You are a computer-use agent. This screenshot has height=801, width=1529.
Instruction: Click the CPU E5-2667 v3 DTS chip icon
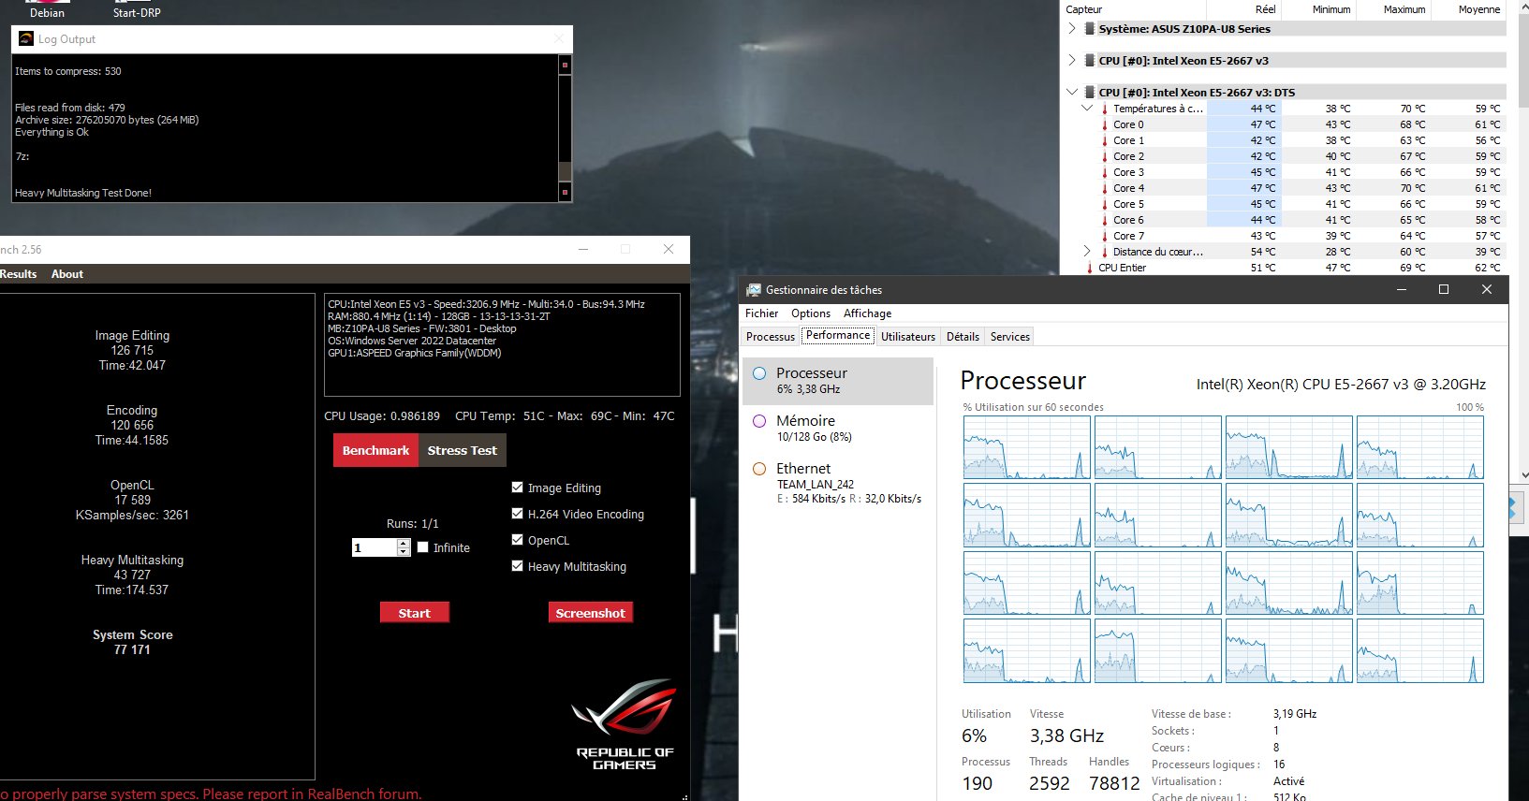click(x=1090, y=93)
